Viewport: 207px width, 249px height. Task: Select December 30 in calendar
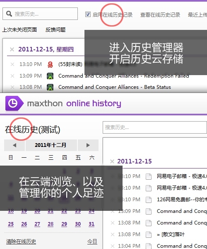pos(78,224)
